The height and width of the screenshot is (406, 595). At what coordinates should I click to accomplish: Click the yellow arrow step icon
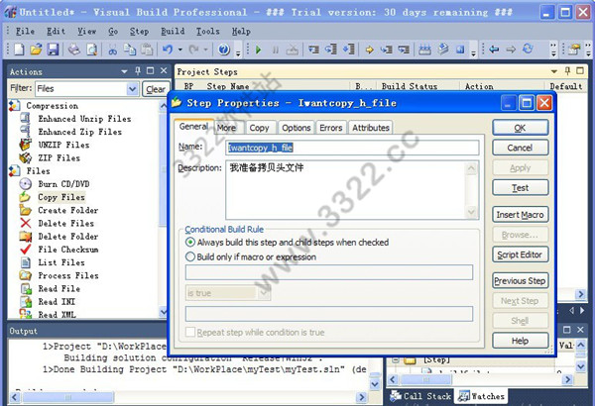369,50
